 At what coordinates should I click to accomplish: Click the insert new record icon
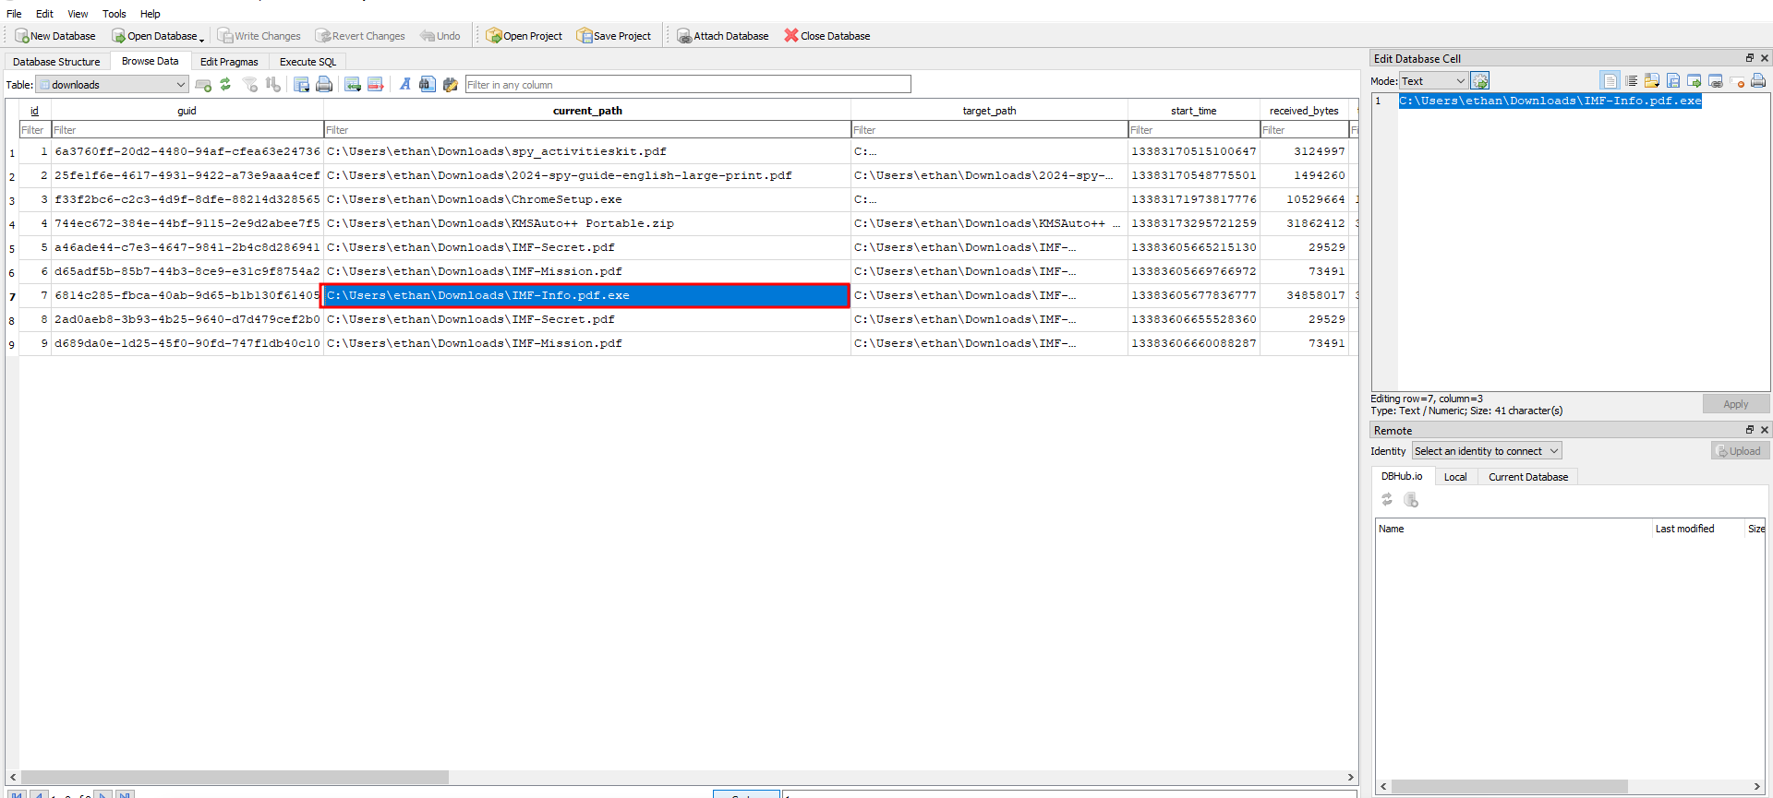click(353, 85)
